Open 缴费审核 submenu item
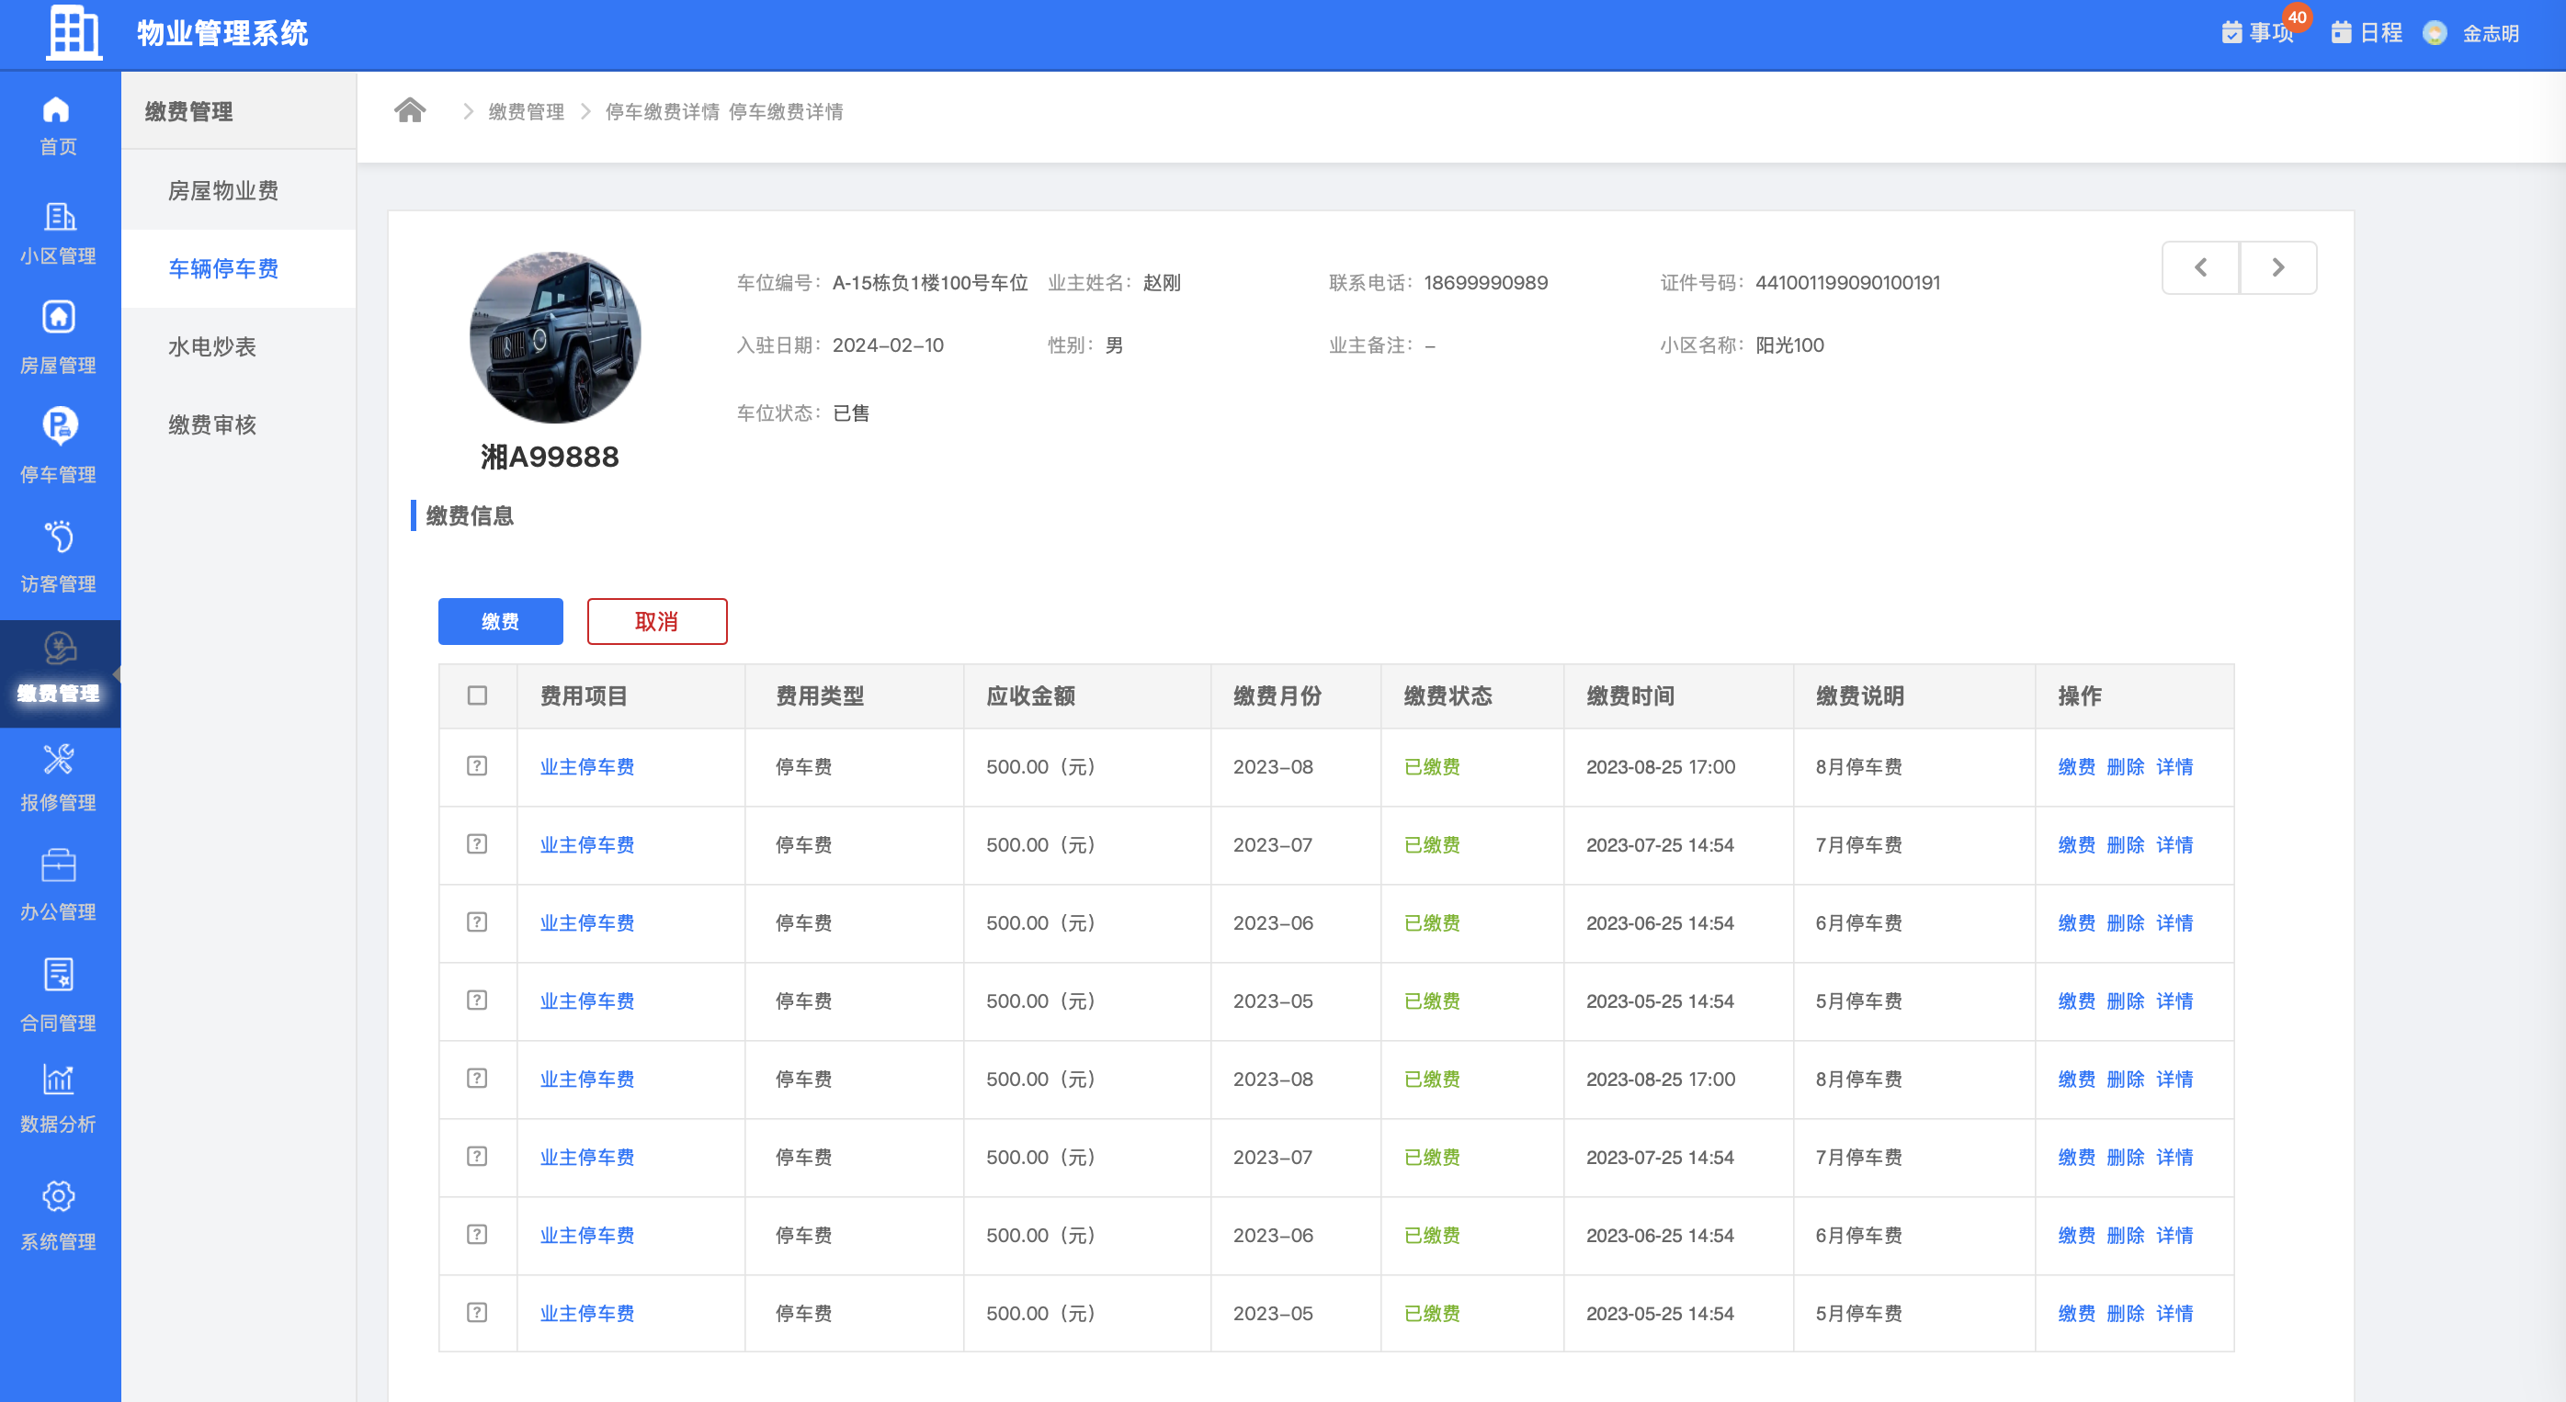Image resolution: width=2566 pixels, height=1402 pixels. coord(238,424)
